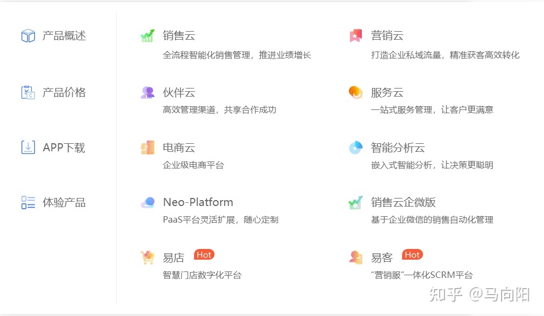Image resolution: width=544 pixels, height=316 pixels.
Task: Click the 伙伴云 purple people icon
Action: 147,92
